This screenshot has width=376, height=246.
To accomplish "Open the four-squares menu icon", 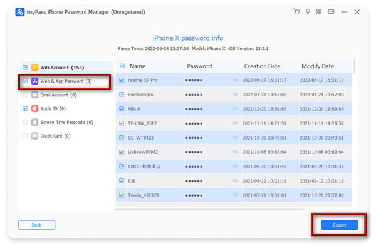I will coord(319,12).
